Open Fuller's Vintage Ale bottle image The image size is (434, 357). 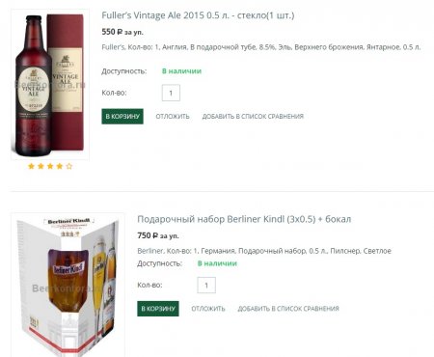point(50,85)
